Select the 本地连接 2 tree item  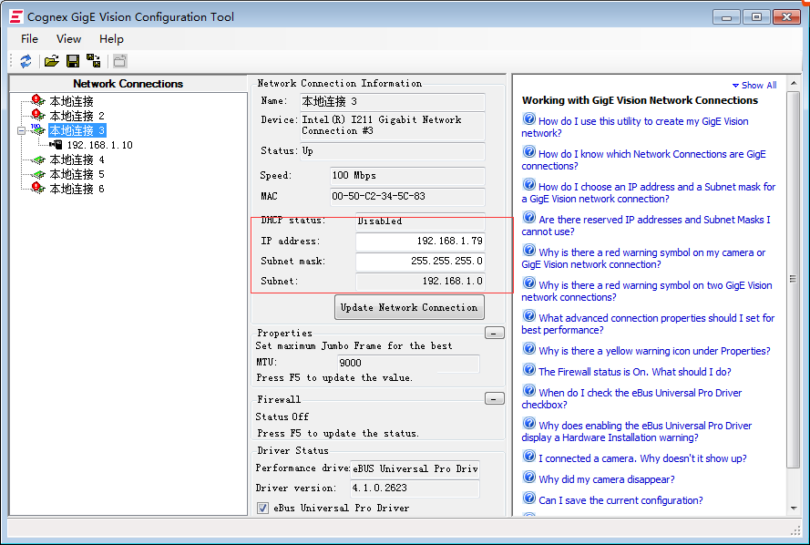tap(77, 115)
